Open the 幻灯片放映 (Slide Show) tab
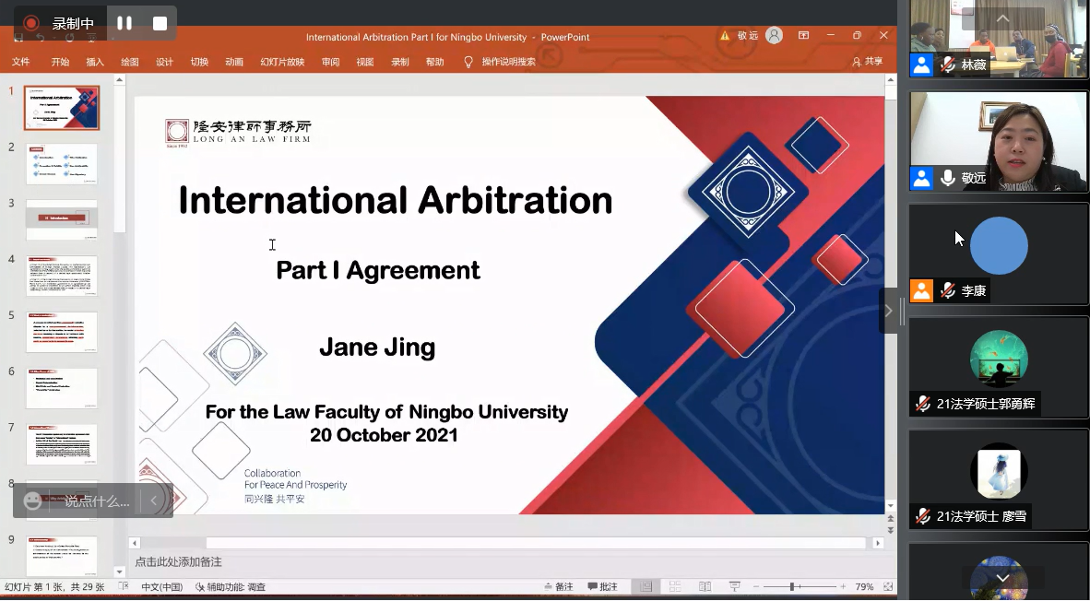 click(282, 62)
